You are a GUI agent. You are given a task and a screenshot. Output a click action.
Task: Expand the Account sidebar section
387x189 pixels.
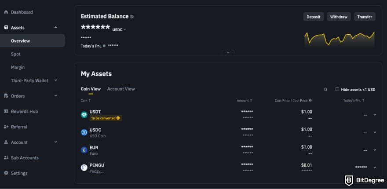pyautogui.click(x=55, y=142)
